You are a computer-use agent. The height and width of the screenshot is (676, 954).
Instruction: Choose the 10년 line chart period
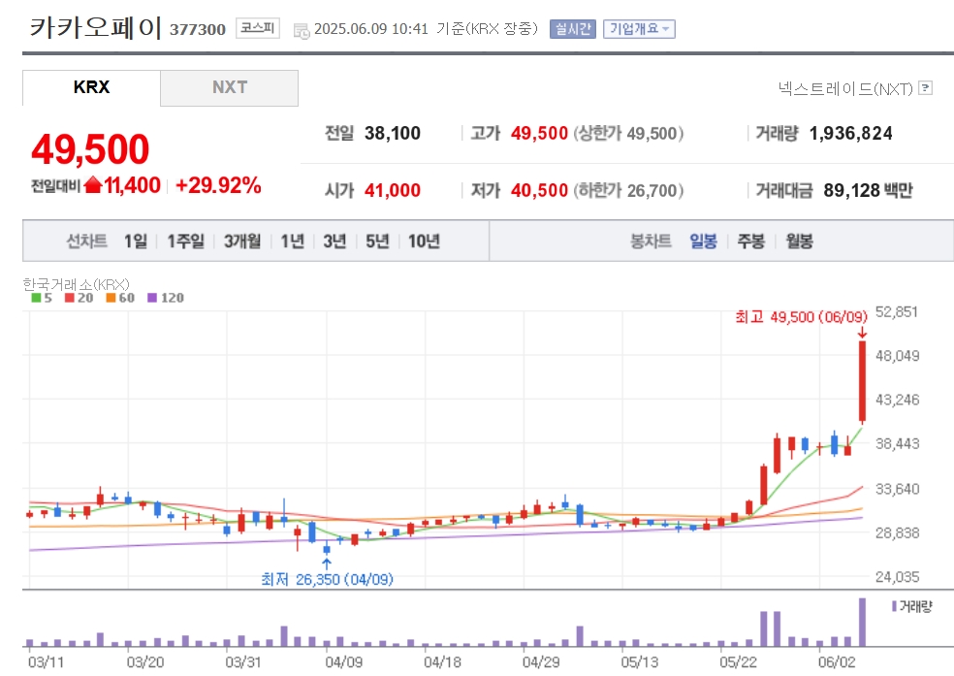tap(424, 241)
